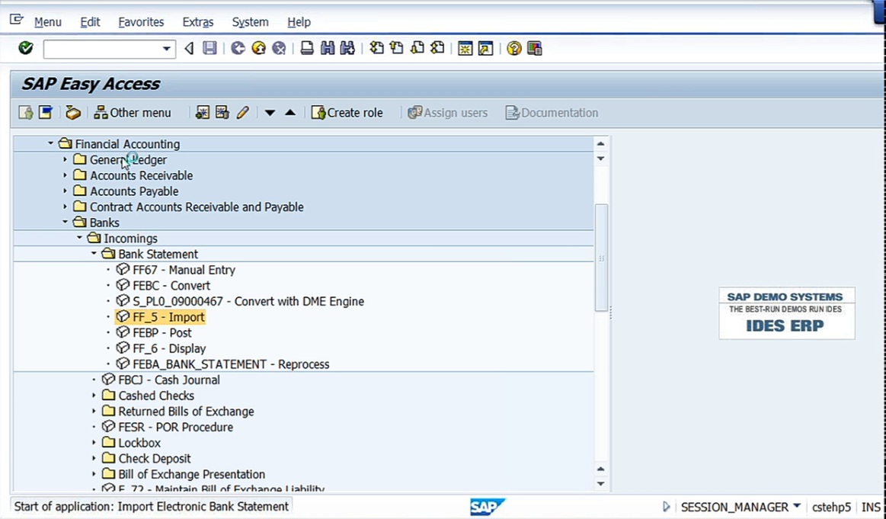Screen dimensions: 886x519
Task: Open the Edit menu
Action: pyautogui.click(x=90, y=22)
